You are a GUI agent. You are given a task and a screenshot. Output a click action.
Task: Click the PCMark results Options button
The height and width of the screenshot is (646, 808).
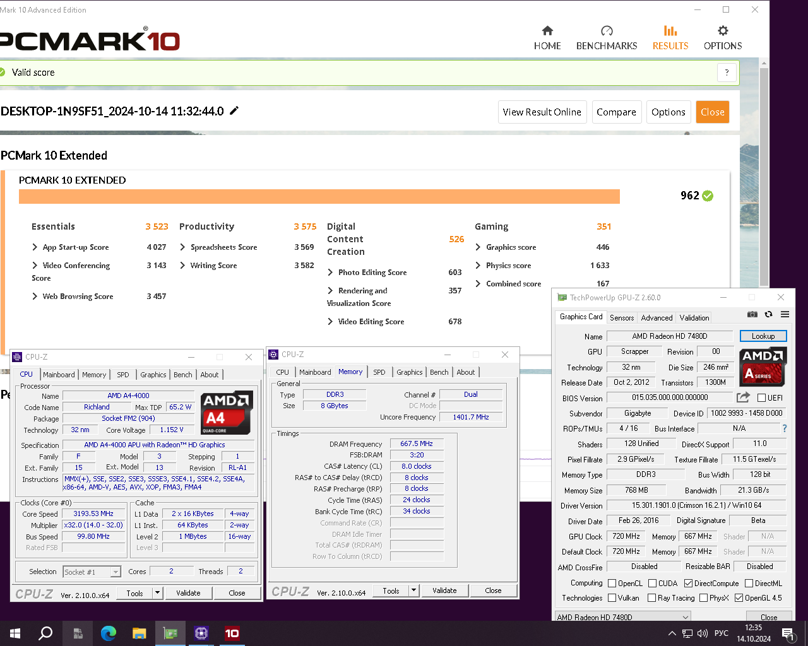click(668, 112)
